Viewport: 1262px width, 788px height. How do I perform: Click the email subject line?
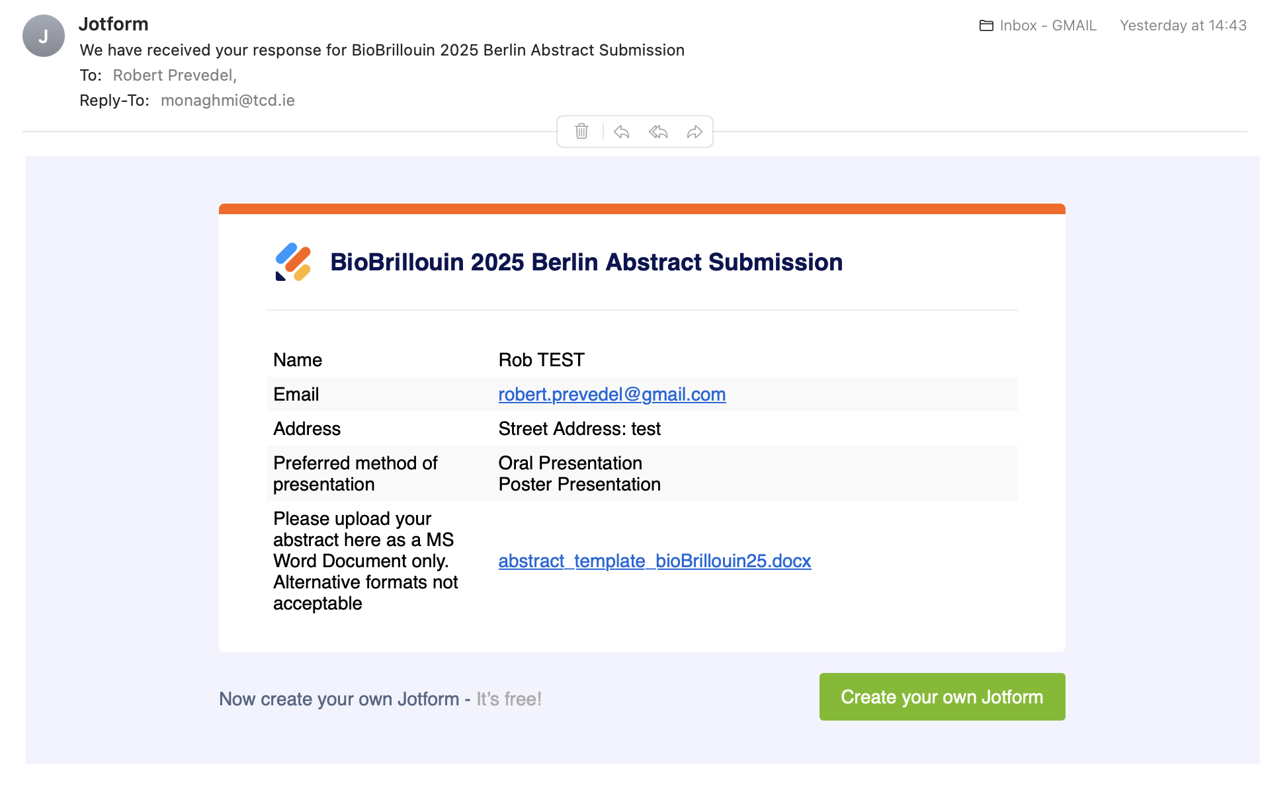pos(382,50)
